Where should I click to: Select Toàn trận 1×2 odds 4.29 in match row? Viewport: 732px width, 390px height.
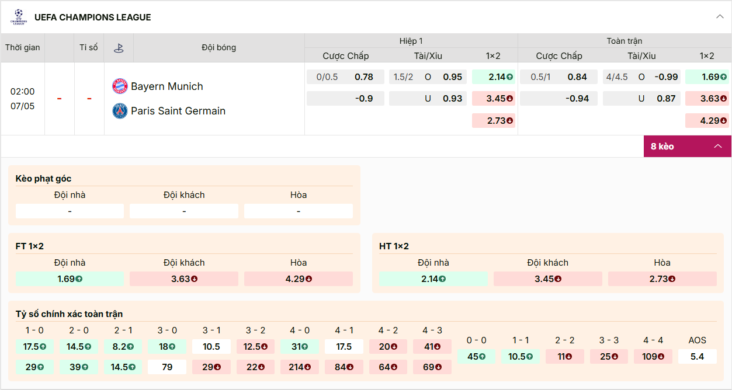coord(707,121)
